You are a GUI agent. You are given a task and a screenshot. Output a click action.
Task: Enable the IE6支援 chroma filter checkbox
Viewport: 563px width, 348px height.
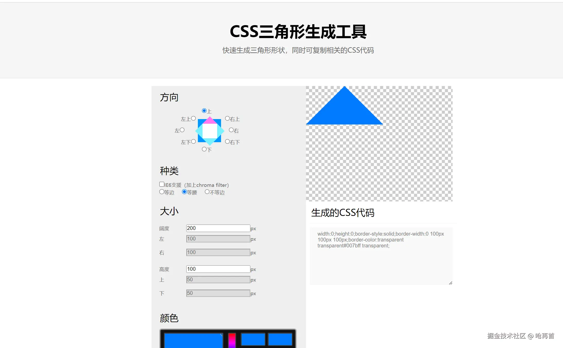[x=162, y=184]
